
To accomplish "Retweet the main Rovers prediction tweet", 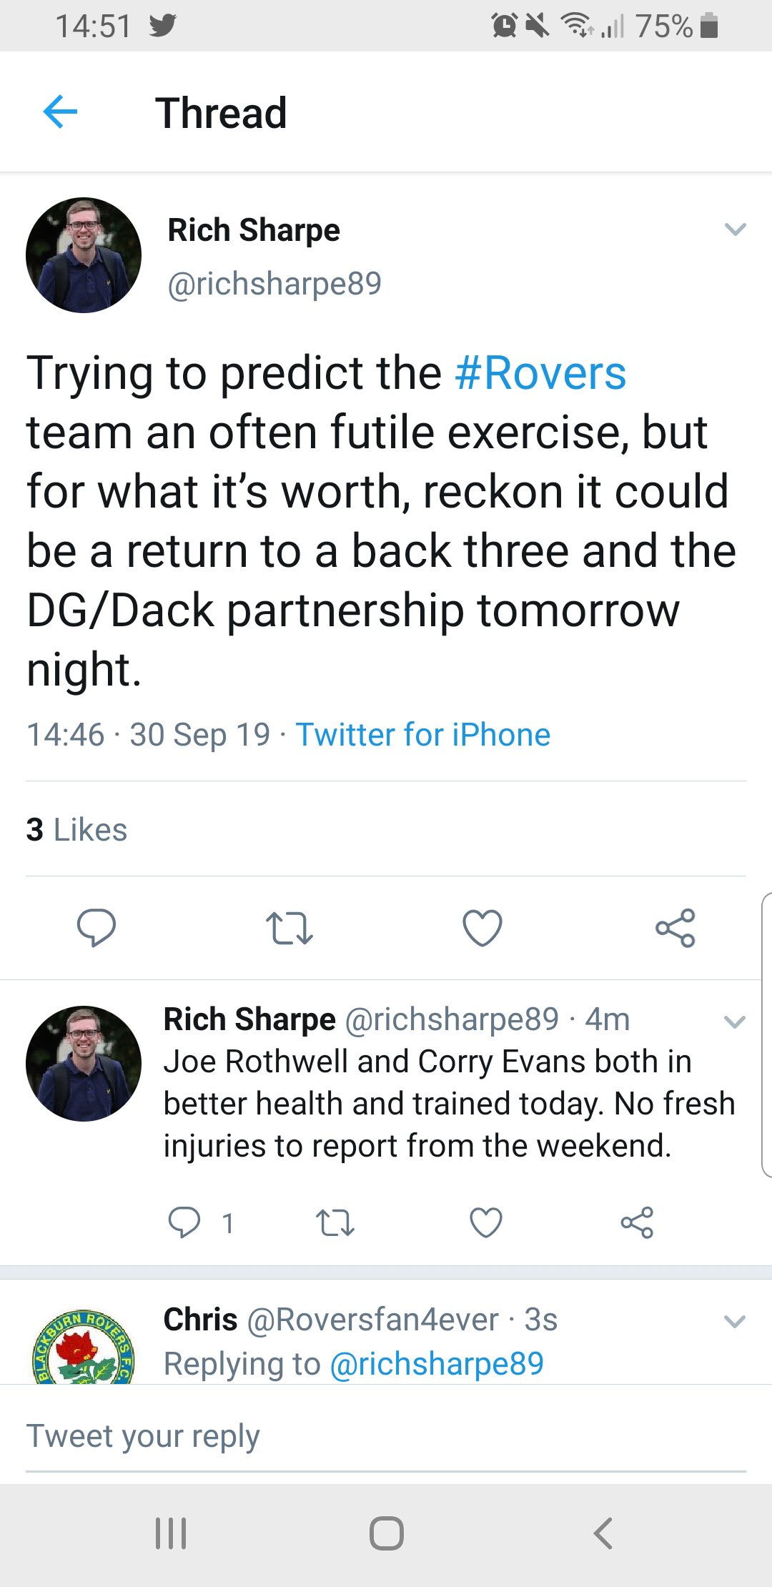I will click(x=289, y=928).
